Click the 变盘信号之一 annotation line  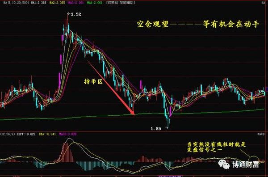[x=205, y=150]
